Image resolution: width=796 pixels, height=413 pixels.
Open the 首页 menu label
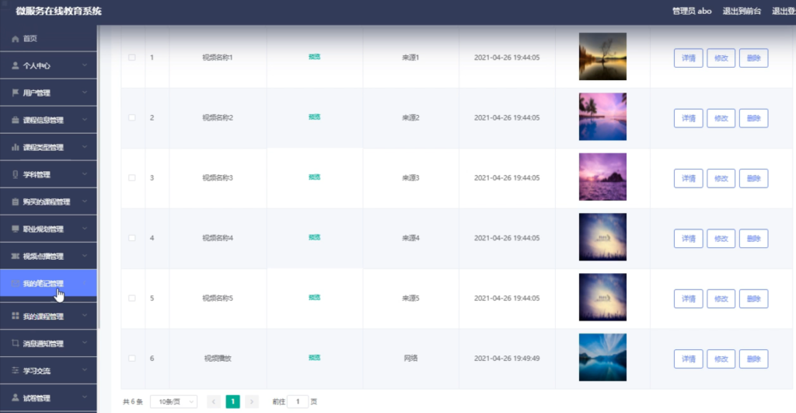pyautogui.click(x=30, y=39)
